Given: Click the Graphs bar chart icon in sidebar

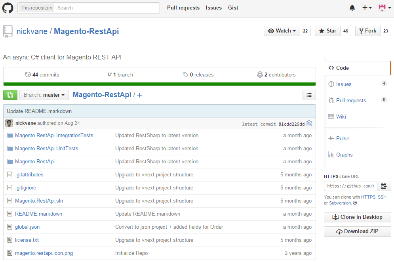Looking at the screenshot, I should pyautogui.click(x=331, y=155).
